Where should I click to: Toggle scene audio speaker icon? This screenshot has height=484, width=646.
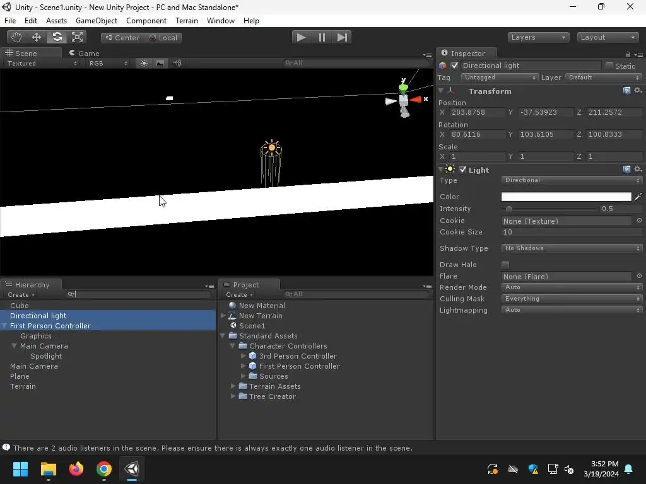pos(177,64)
